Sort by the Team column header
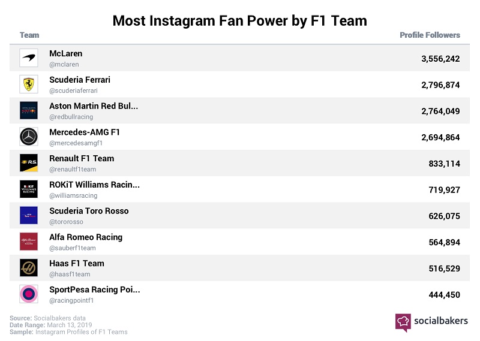480x341 pixels. pyautogui.click(x=29, y=35)
